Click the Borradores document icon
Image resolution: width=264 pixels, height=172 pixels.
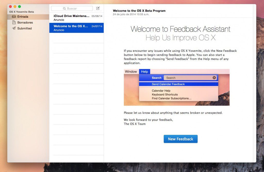coord(14,22)
